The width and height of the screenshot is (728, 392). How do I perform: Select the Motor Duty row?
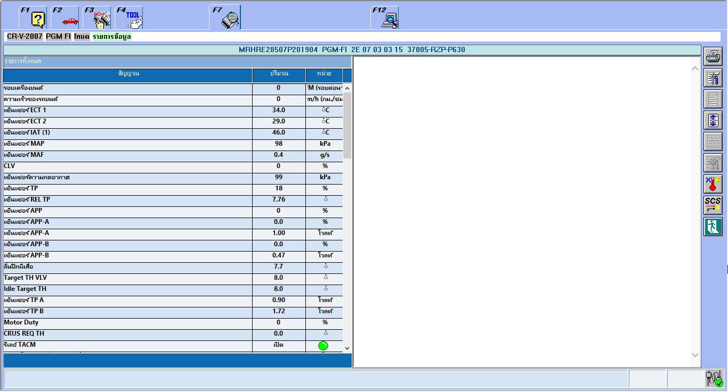174,323
